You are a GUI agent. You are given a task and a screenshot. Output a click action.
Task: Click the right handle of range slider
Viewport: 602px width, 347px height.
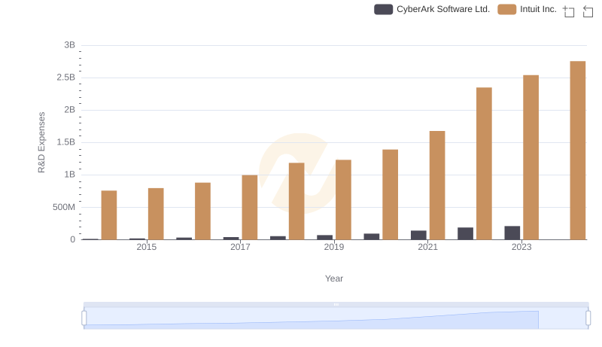(588, 318)
